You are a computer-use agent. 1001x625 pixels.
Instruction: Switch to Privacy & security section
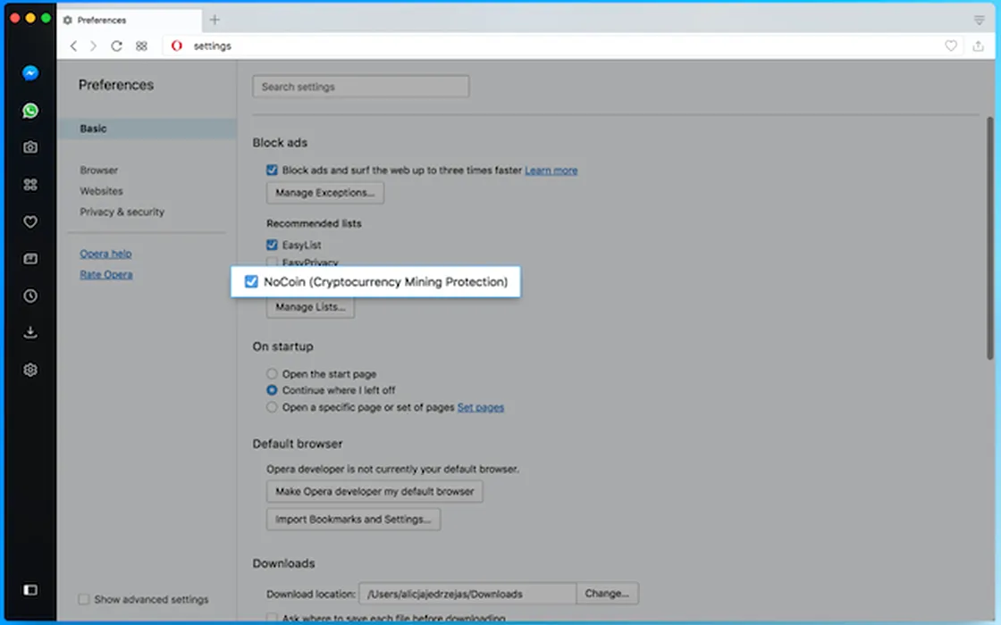pos(122,212)
